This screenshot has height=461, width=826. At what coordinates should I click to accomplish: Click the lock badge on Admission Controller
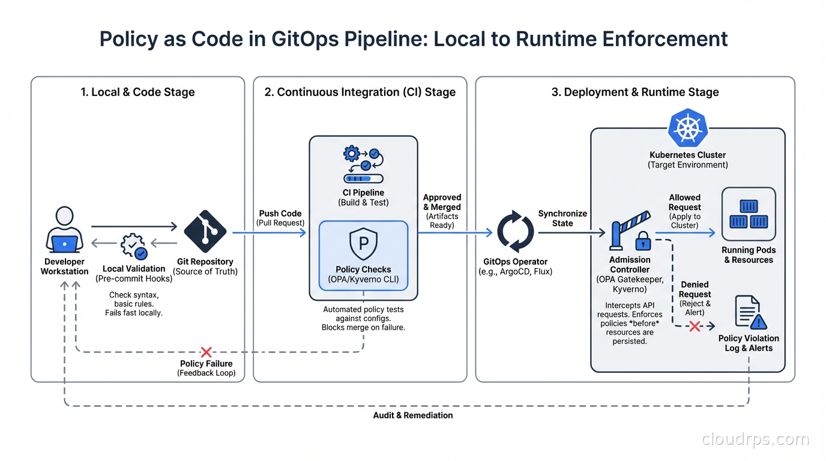click(642, 242)
